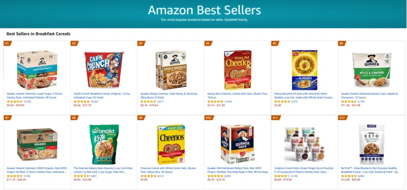The width and height of the screenshot is (407, 190).
Task: Click the Quaker Apples & Cinnamon cup image
Action: [x=371, y=70]
